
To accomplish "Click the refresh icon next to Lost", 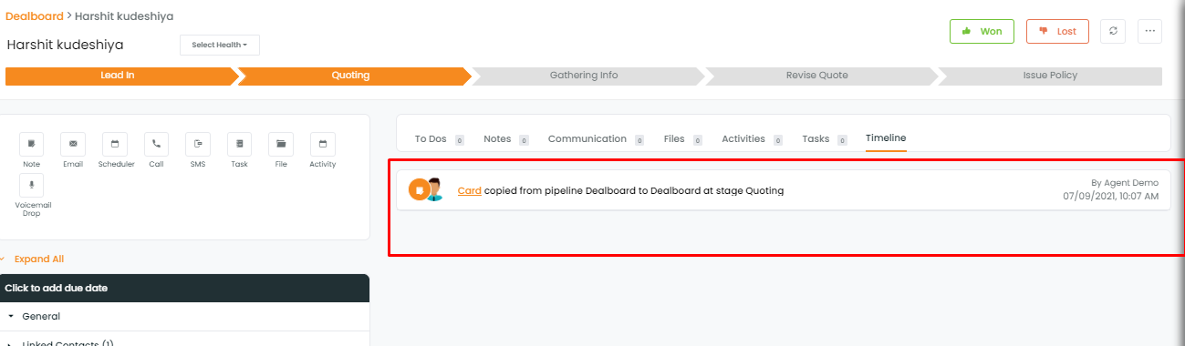I will [x=1113, y=31].
